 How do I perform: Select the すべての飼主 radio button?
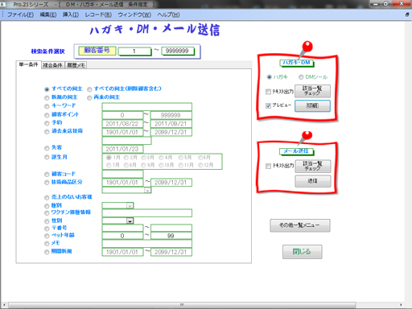coord(47,89)
